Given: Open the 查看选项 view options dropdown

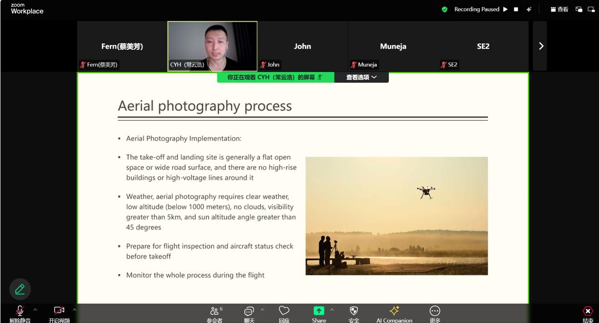Looking at the screenshot, I should [x=362, y=78].
